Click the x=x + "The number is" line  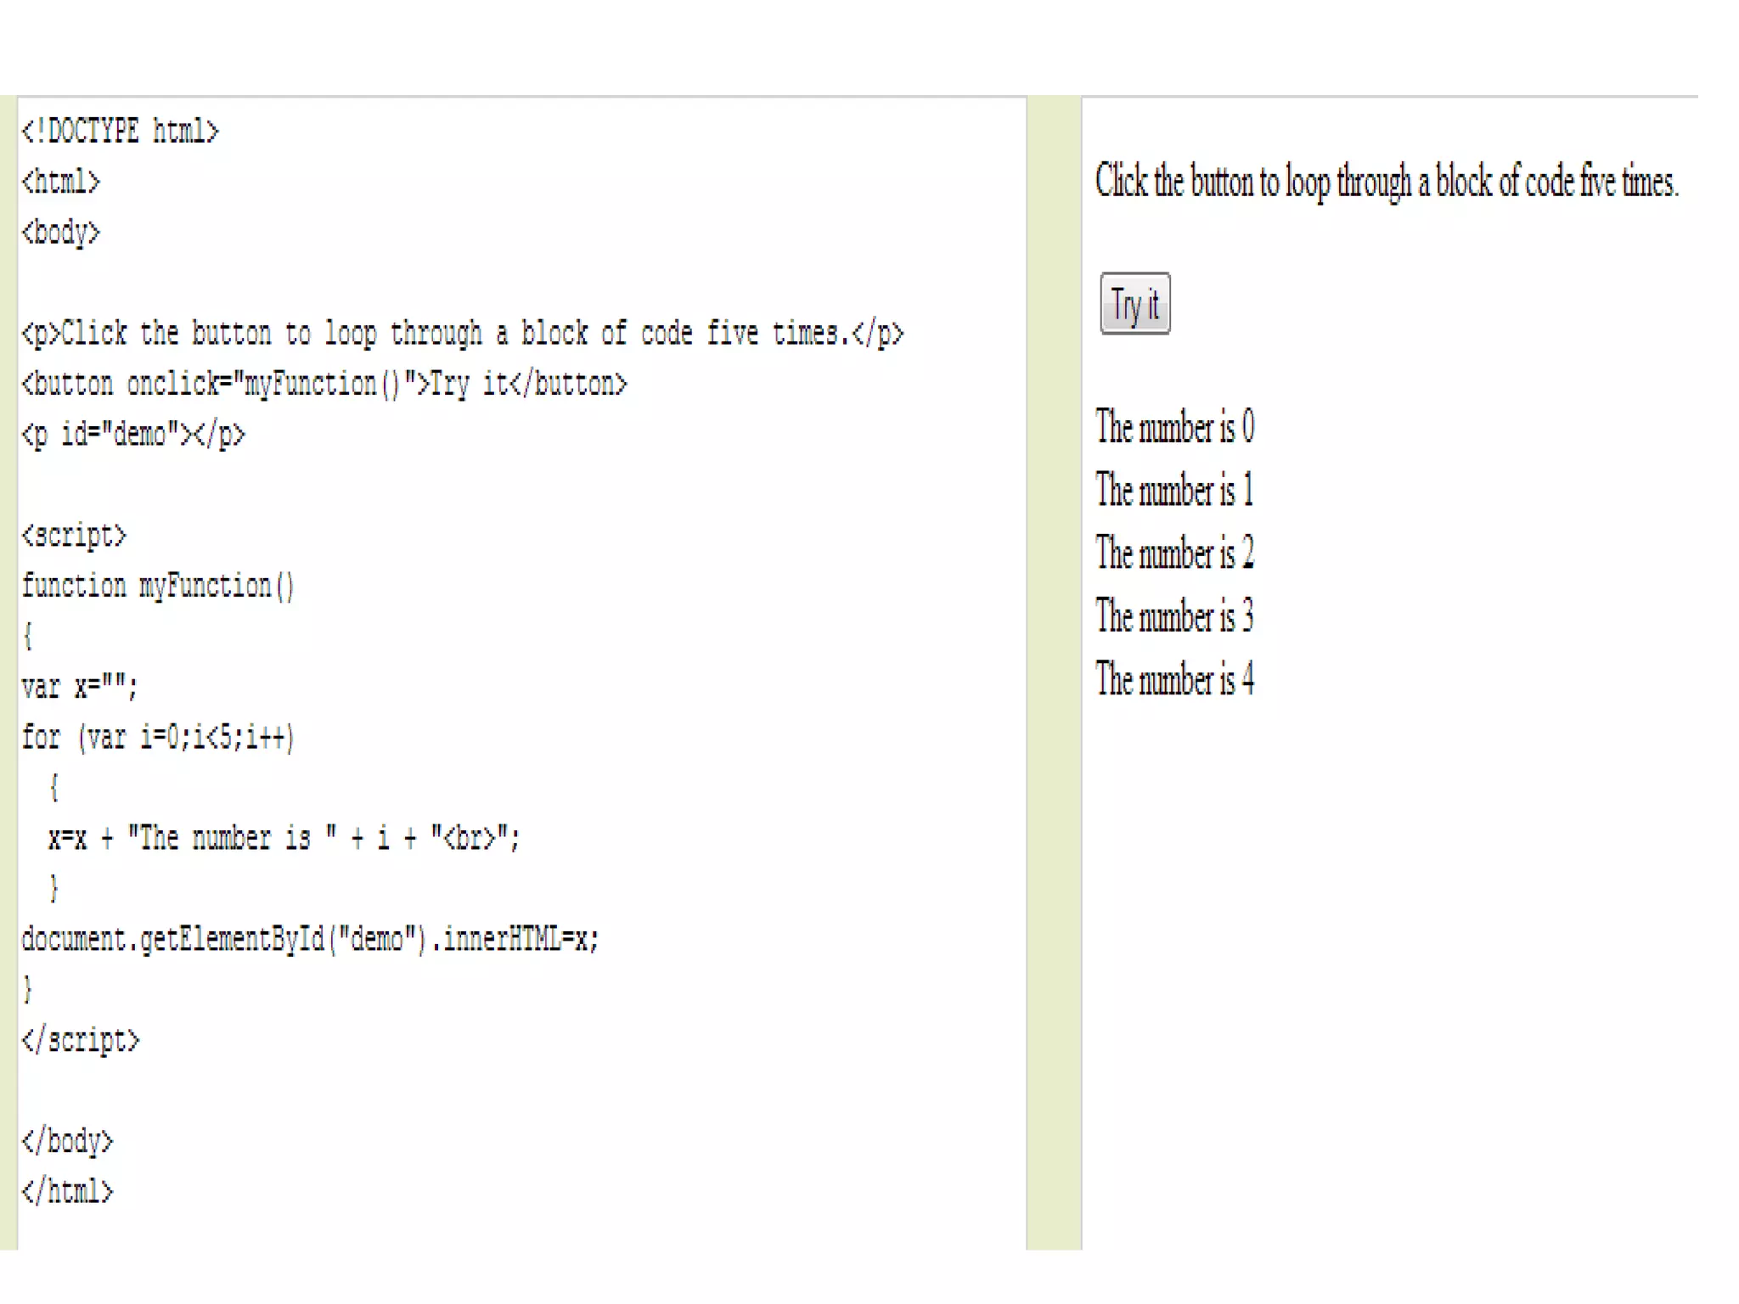(x=284, y=838)
